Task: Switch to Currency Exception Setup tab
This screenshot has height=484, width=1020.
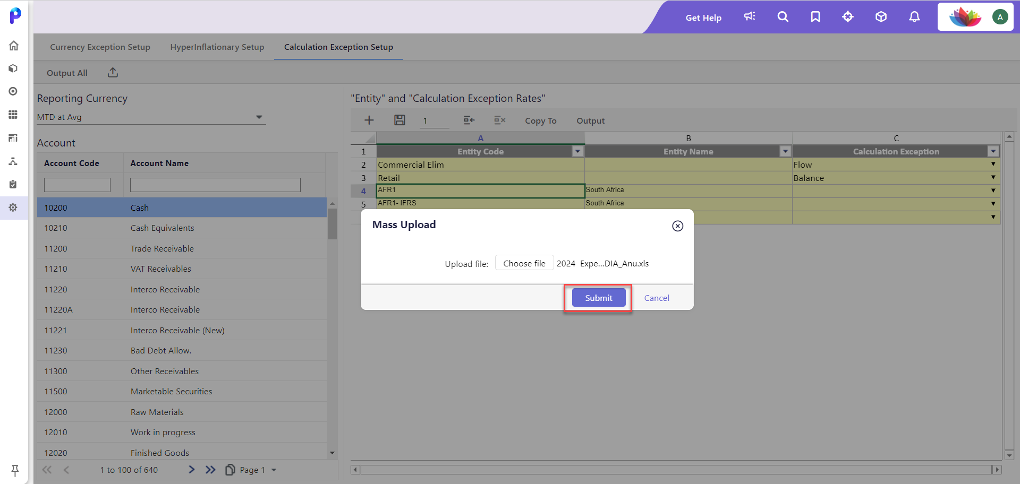Action: coord(100,47)
